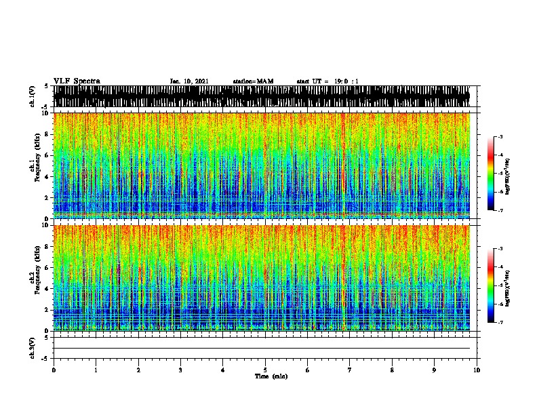Click the 'station=MAM' label

pyautogui.click(x=253, y=81)
